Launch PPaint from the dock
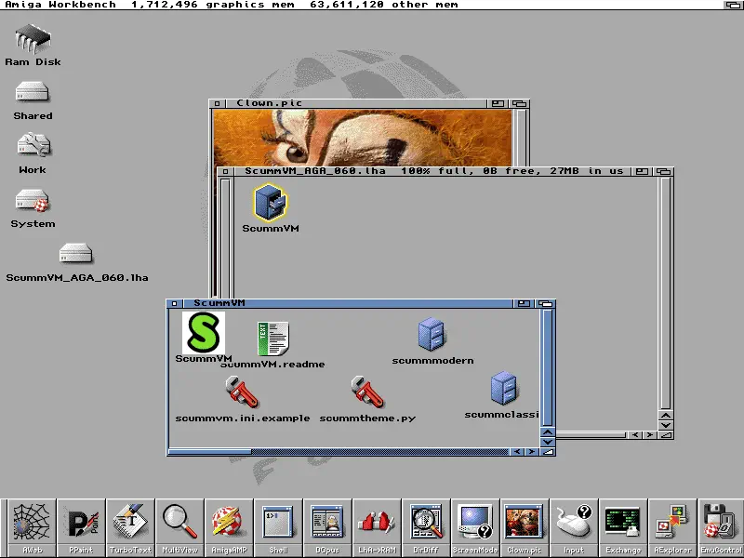 (81, 527)
